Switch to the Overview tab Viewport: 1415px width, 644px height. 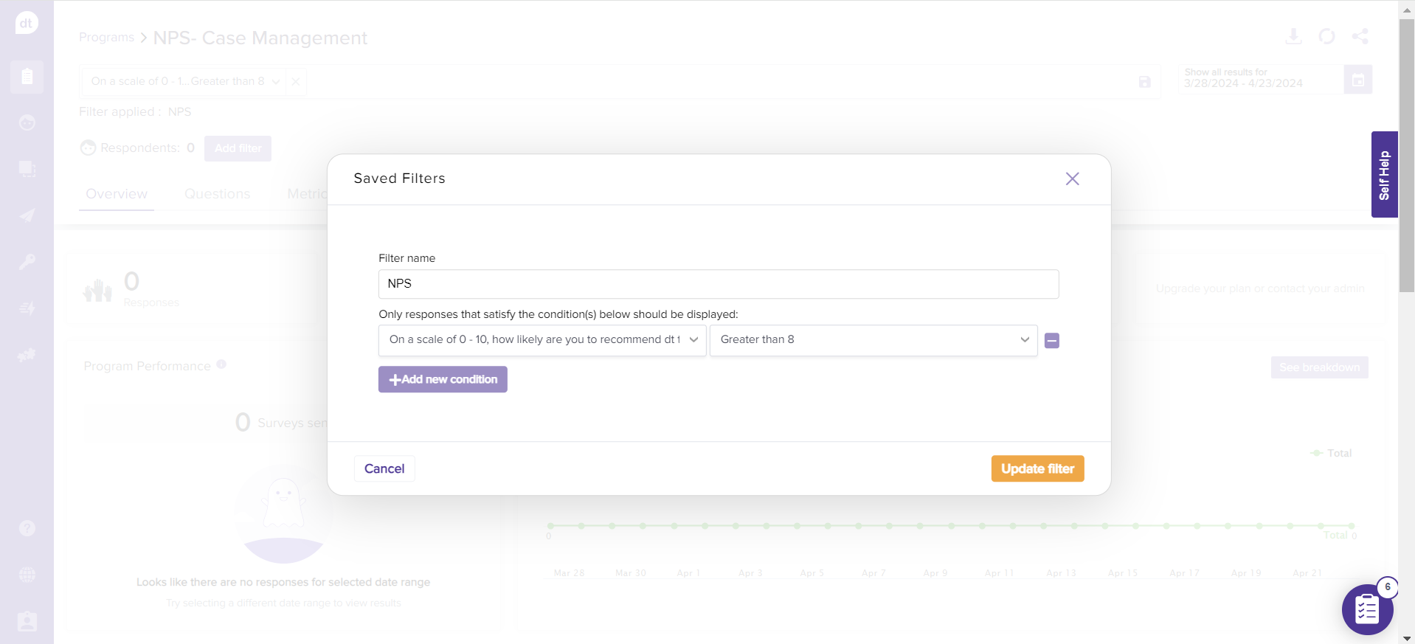click(117, 194)
